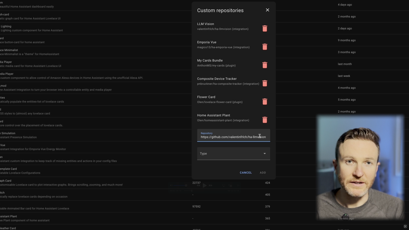Mute the video volume icon
The width and height of the screenshot is (409, 230).
tap(171, 185)
